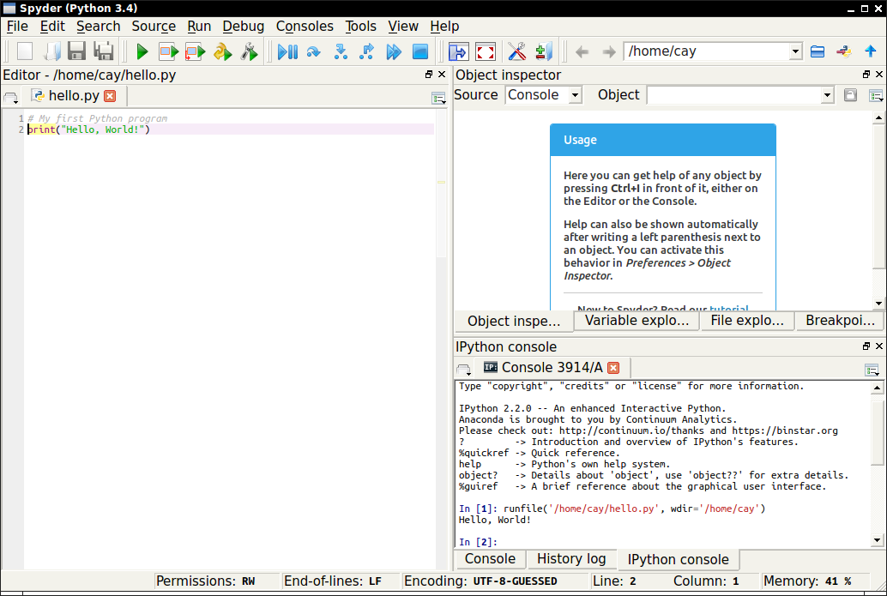
Task: Click the Object inspector vertical scrollbar
Action: pyautogui.click(x=878, y=210)
